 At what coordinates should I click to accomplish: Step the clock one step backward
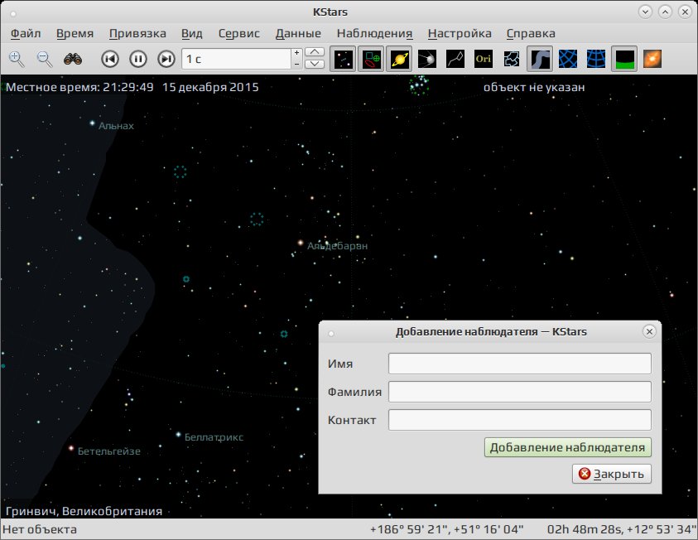click(x=110, y=59)
